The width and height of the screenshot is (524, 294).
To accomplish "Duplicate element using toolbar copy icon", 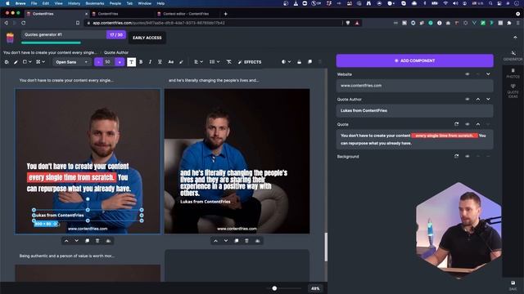I will (x=309, y=62).
